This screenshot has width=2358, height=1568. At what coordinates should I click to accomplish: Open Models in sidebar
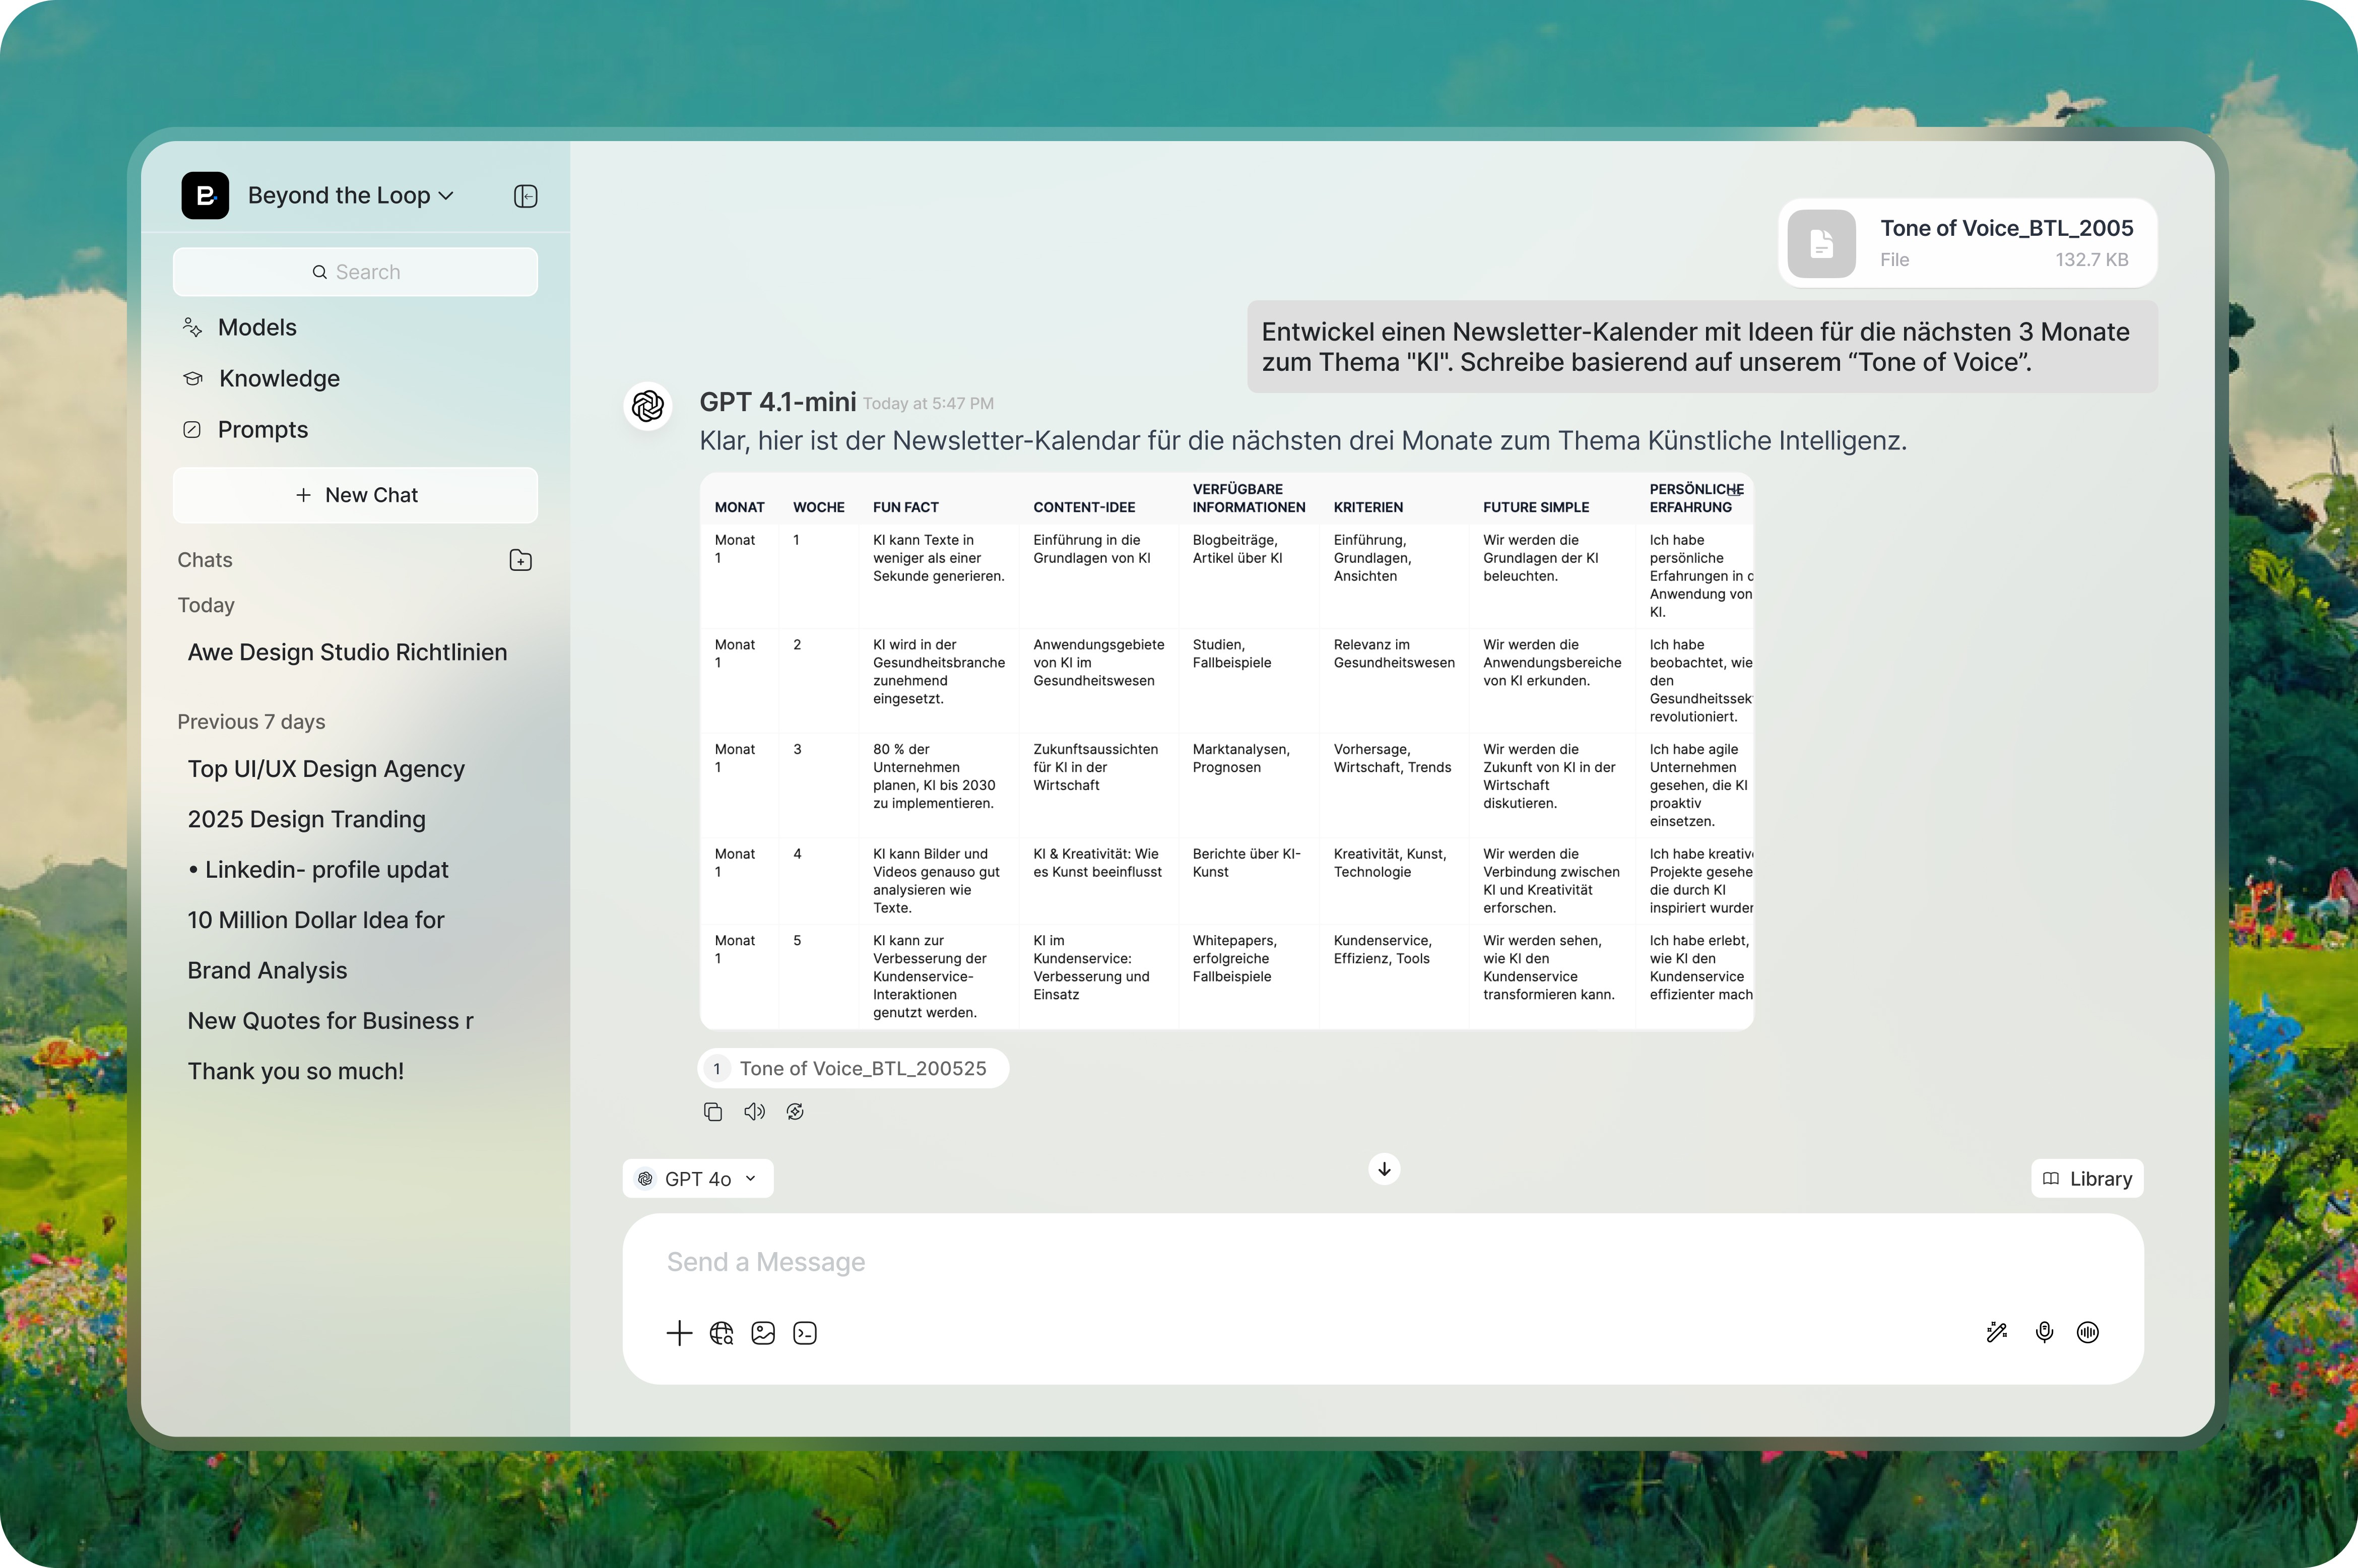[x=257, y=328]
